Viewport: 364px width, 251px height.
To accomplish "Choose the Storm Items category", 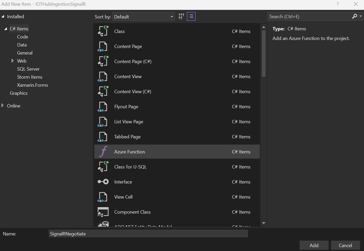I will click(x=30, y=77).
